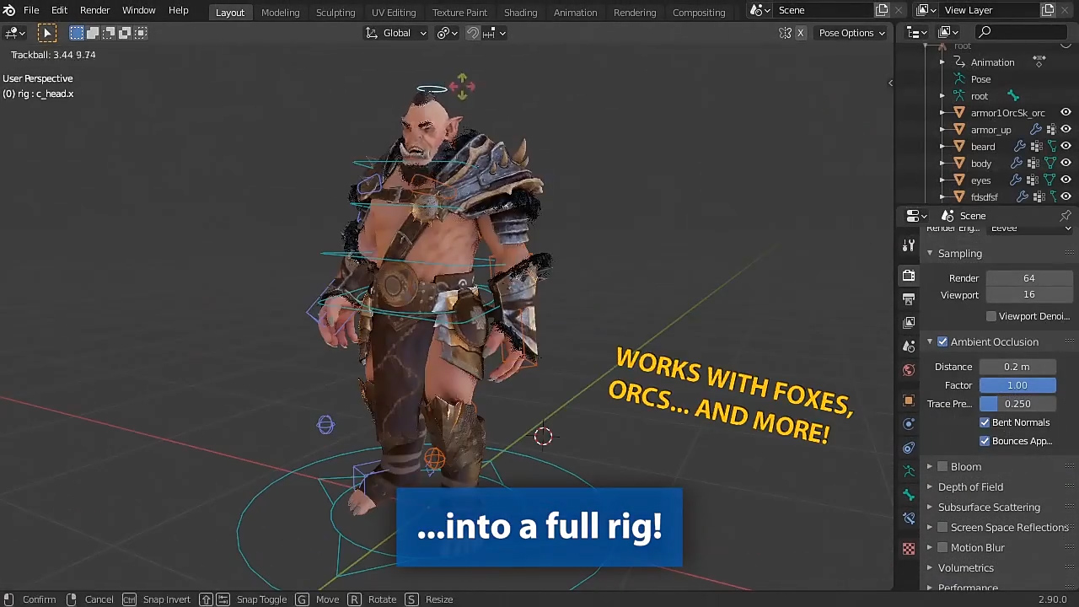Choose the Intersect Selection mode icon
Image resolution: width=1079 pixels, height=607 pixels.
pyautogui.click(x=141, y=33)
